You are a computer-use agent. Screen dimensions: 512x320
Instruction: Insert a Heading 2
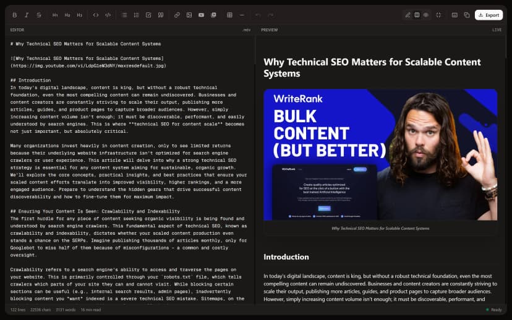[x=67, y=15]
